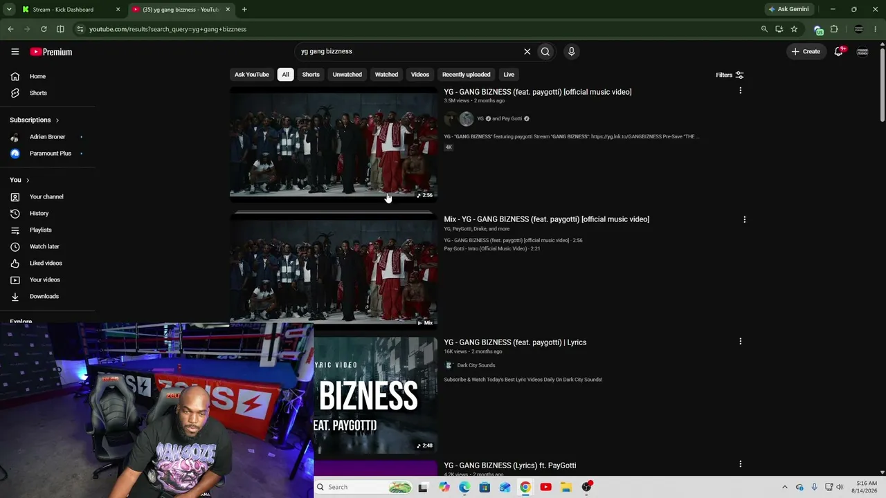Click the Ask Gemini button
886x498 pixels.
click(x=788, y=10)
